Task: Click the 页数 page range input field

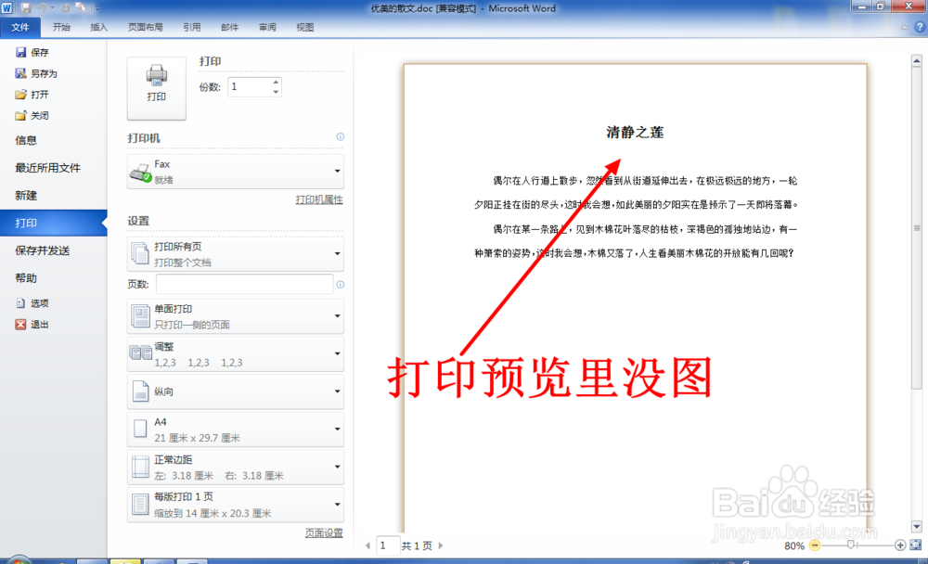Action: (x=244, y=283)
